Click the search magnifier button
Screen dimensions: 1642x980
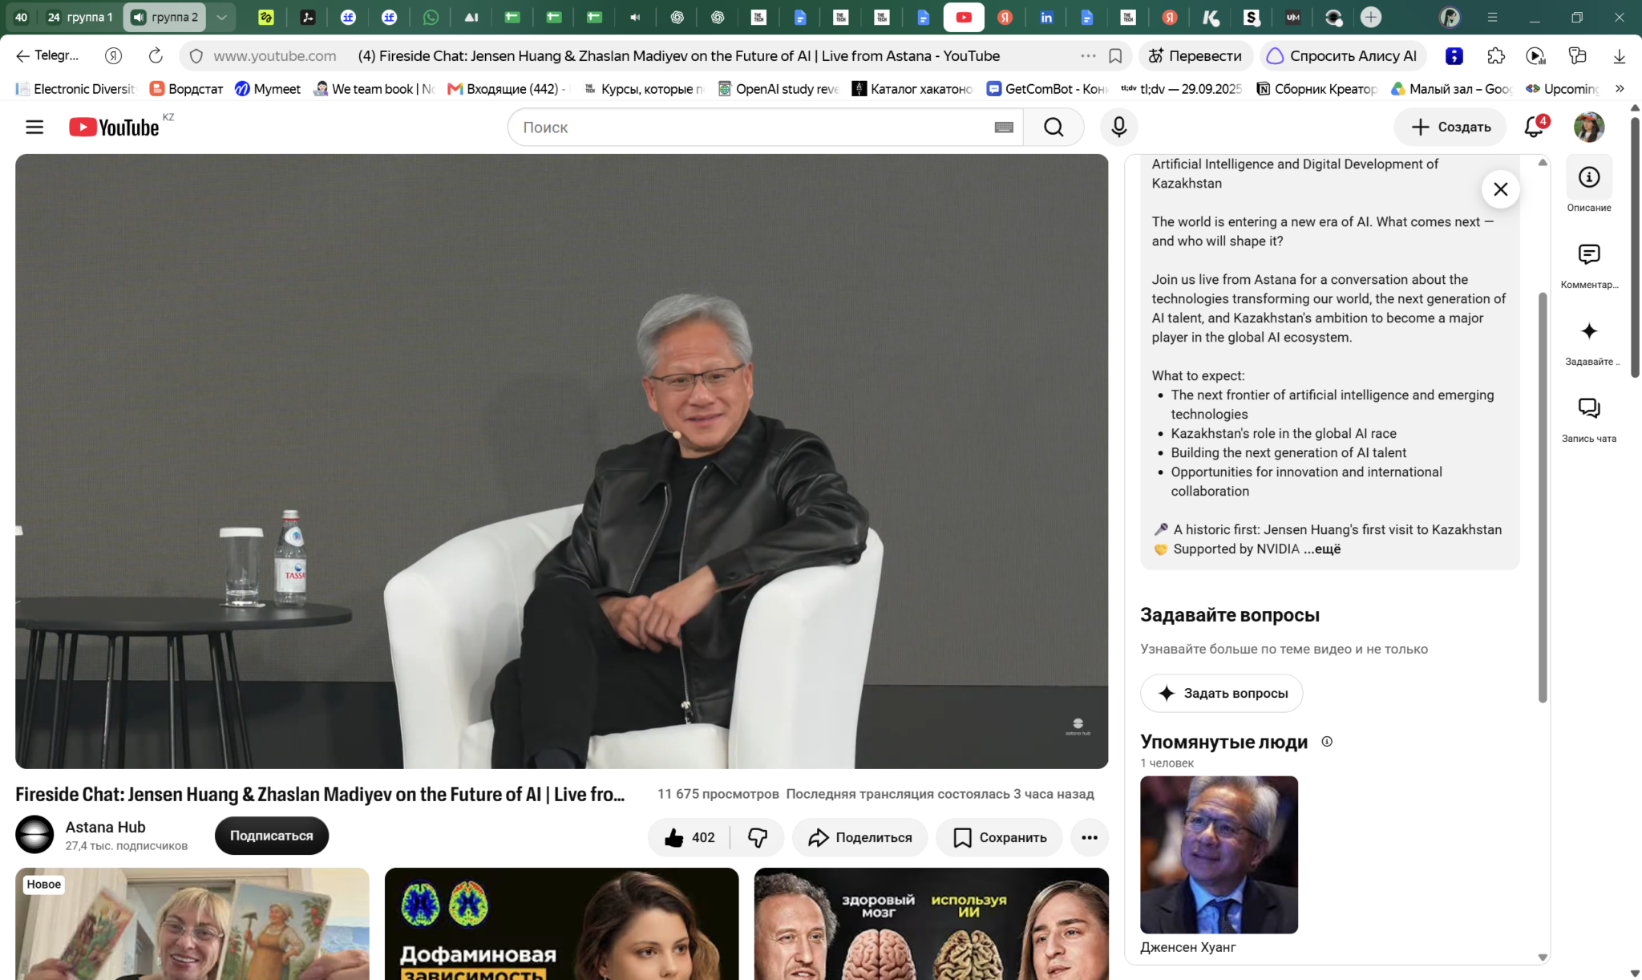tap(1054, 127)
